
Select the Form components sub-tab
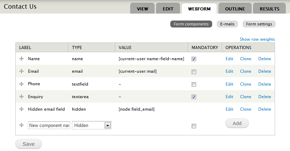191,24
